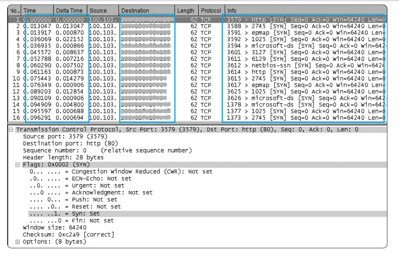This screenshot has width=399, height=254.
Task: Select the Congestion Window Reduced (CWR) flag line
Action: click(121, 172)
